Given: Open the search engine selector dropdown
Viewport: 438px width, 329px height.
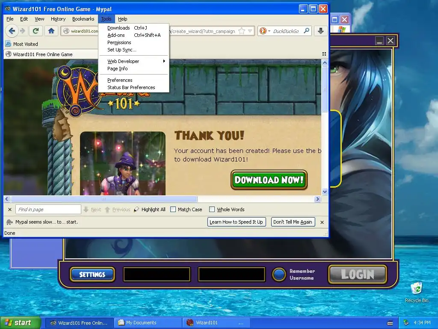Looking at the screenshot, I should click(269, 31).
